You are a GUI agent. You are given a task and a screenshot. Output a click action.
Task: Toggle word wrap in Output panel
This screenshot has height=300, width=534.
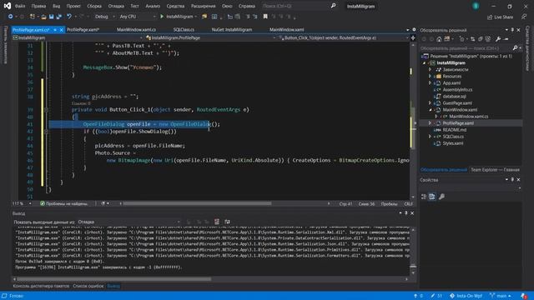(x=227, y=222)
